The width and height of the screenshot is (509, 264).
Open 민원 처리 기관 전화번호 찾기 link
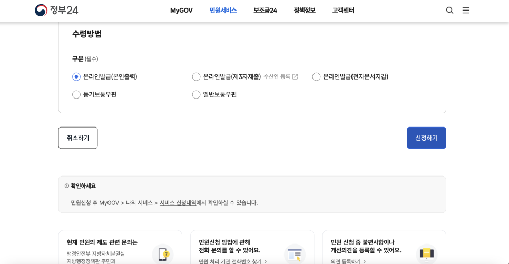[x=233, y=261]
